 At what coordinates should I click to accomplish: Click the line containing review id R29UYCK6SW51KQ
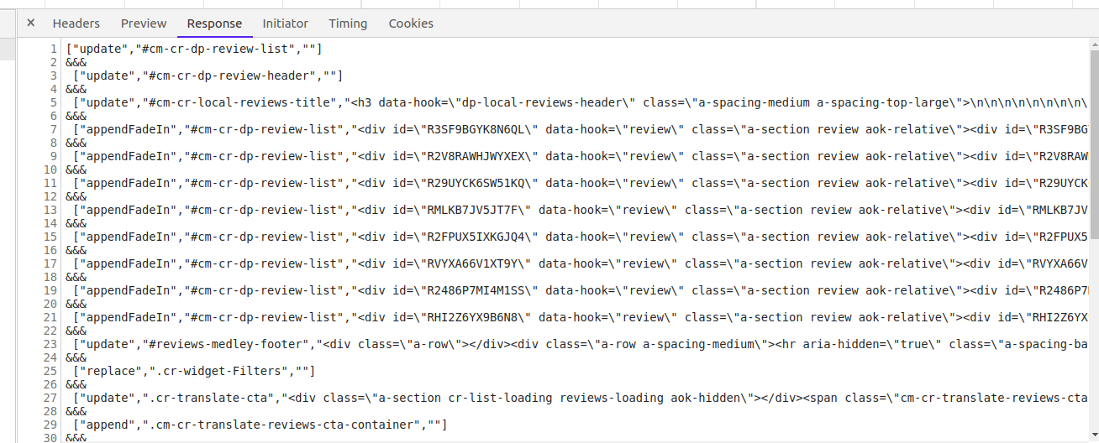pos(581,183)
